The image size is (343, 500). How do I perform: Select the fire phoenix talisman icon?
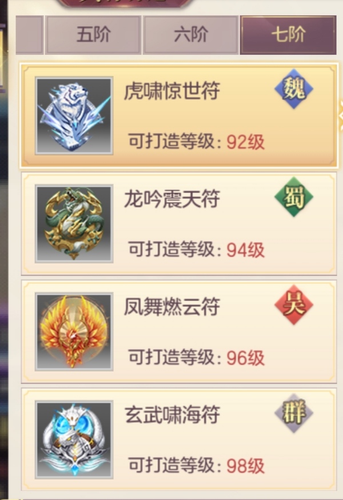point(74,331)
